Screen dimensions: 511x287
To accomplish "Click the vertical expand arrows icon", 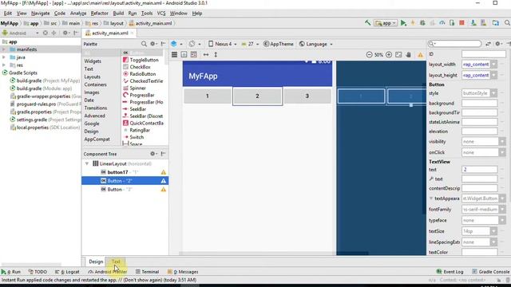I will click(216, 55).
